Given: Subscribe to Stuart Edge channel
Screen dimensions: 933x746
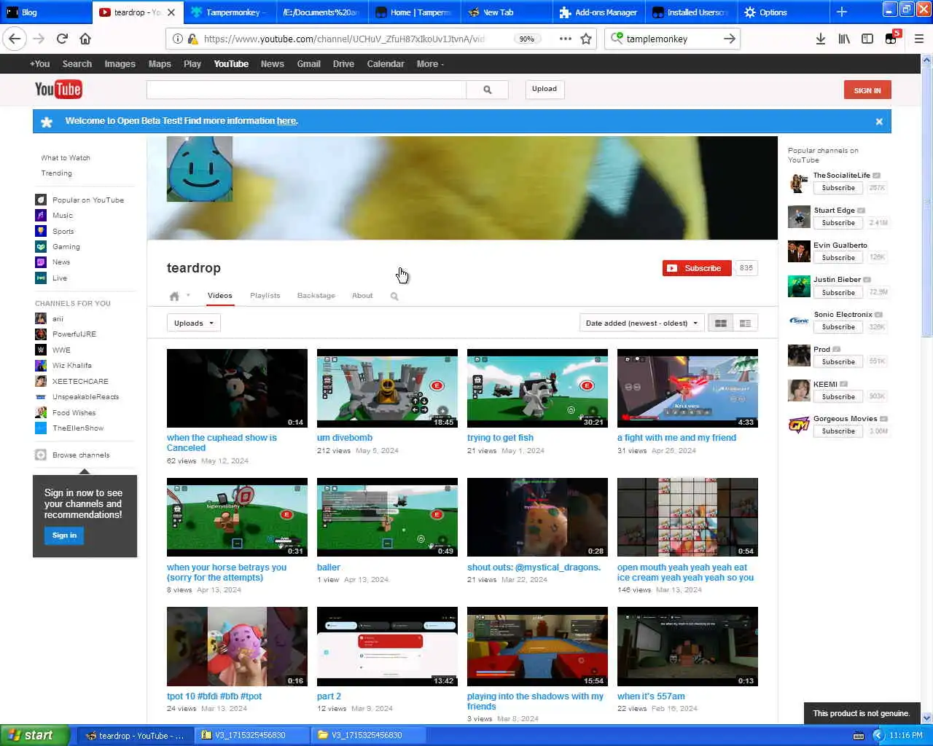Looking at the screenshot, I should point(838,223).
